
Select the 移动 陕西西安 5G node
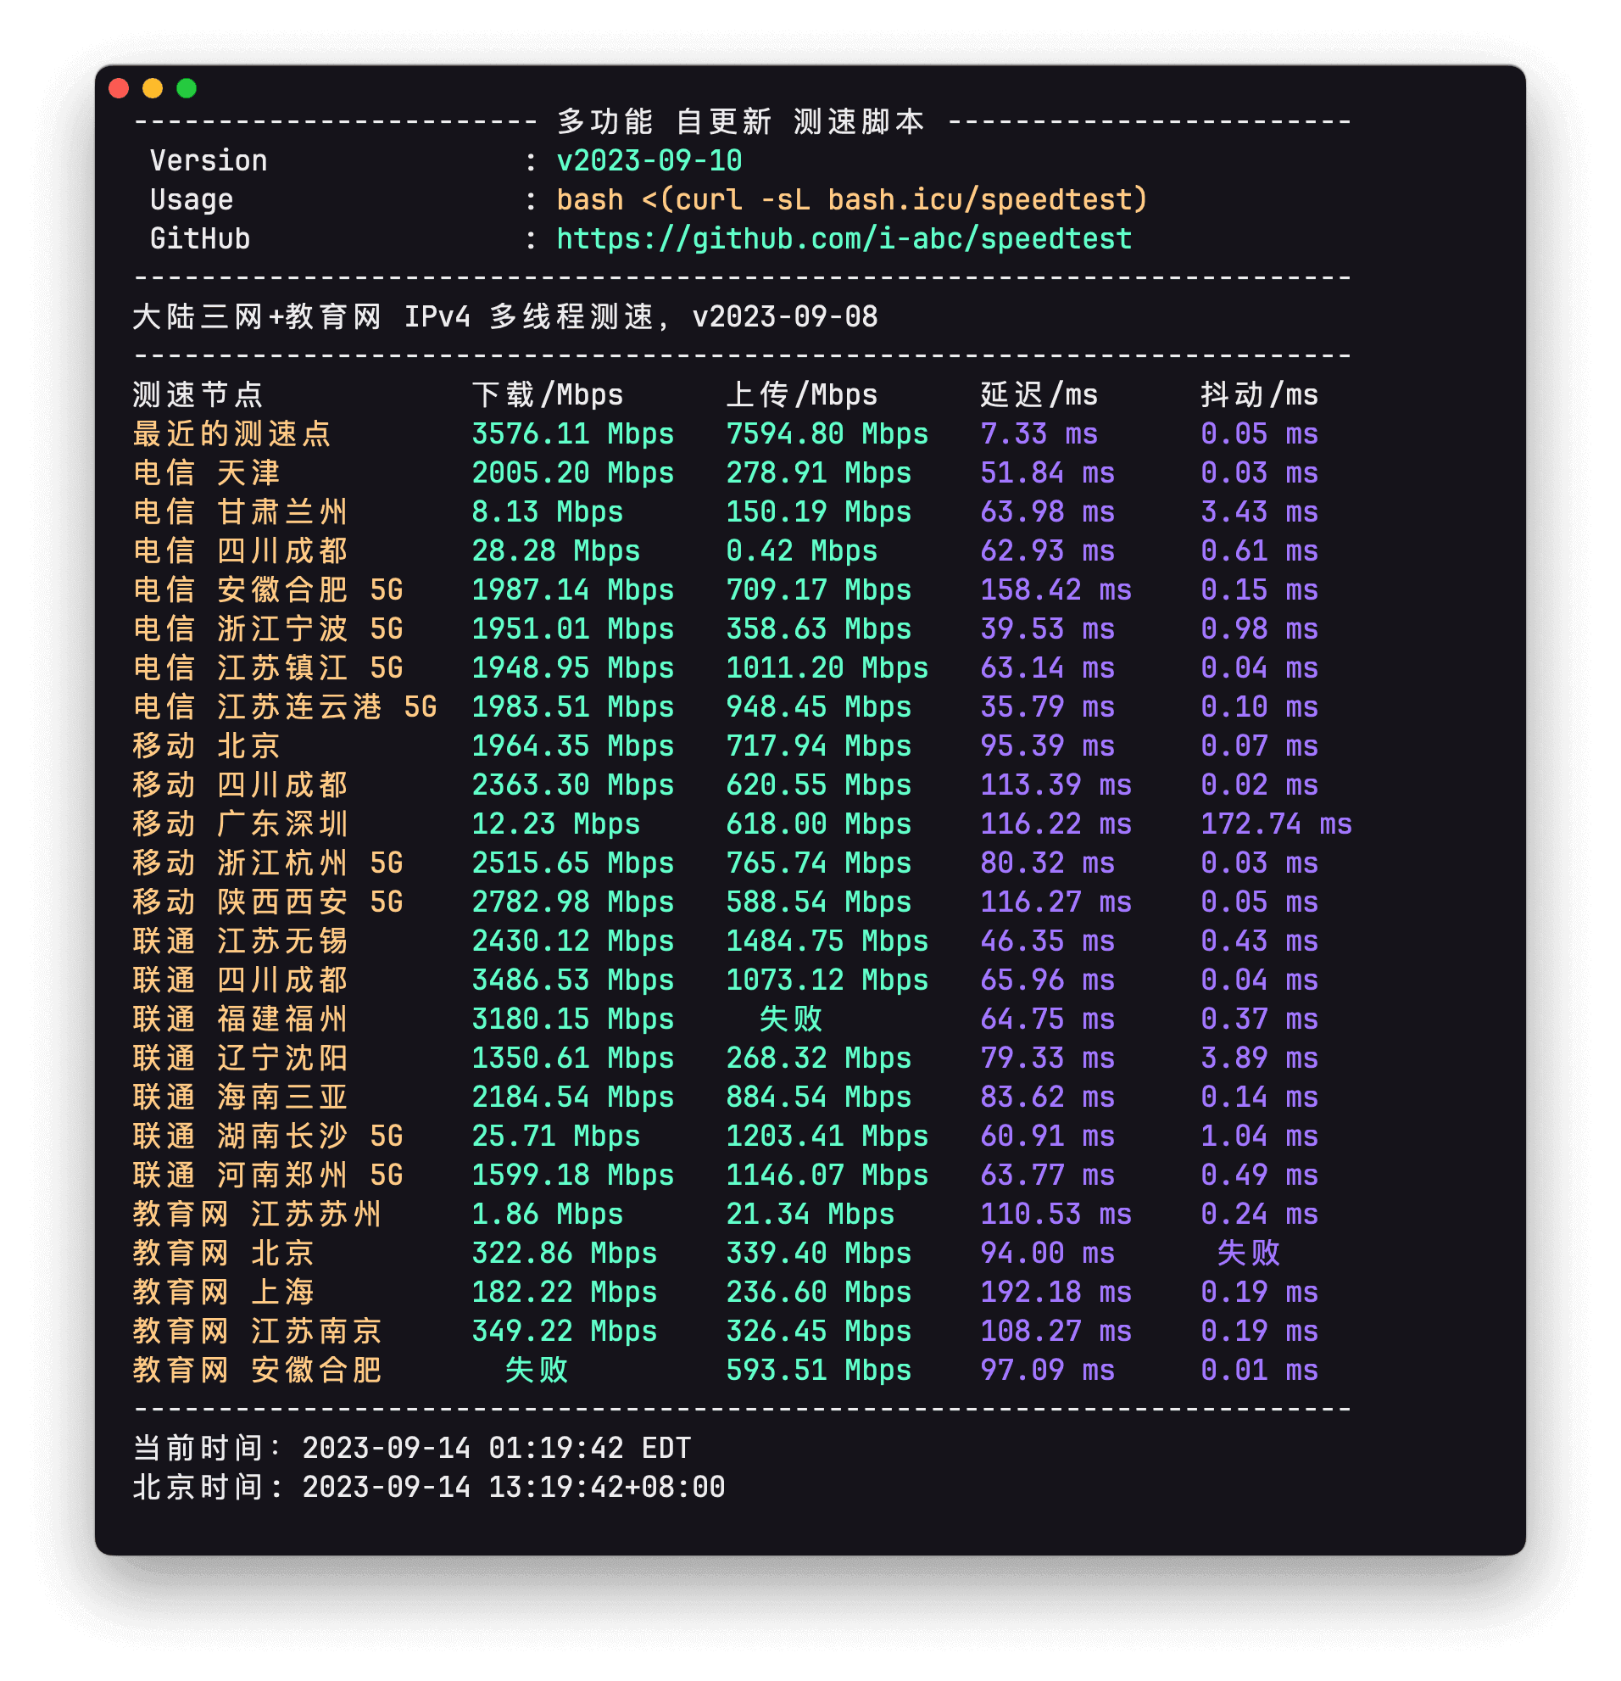268,902
